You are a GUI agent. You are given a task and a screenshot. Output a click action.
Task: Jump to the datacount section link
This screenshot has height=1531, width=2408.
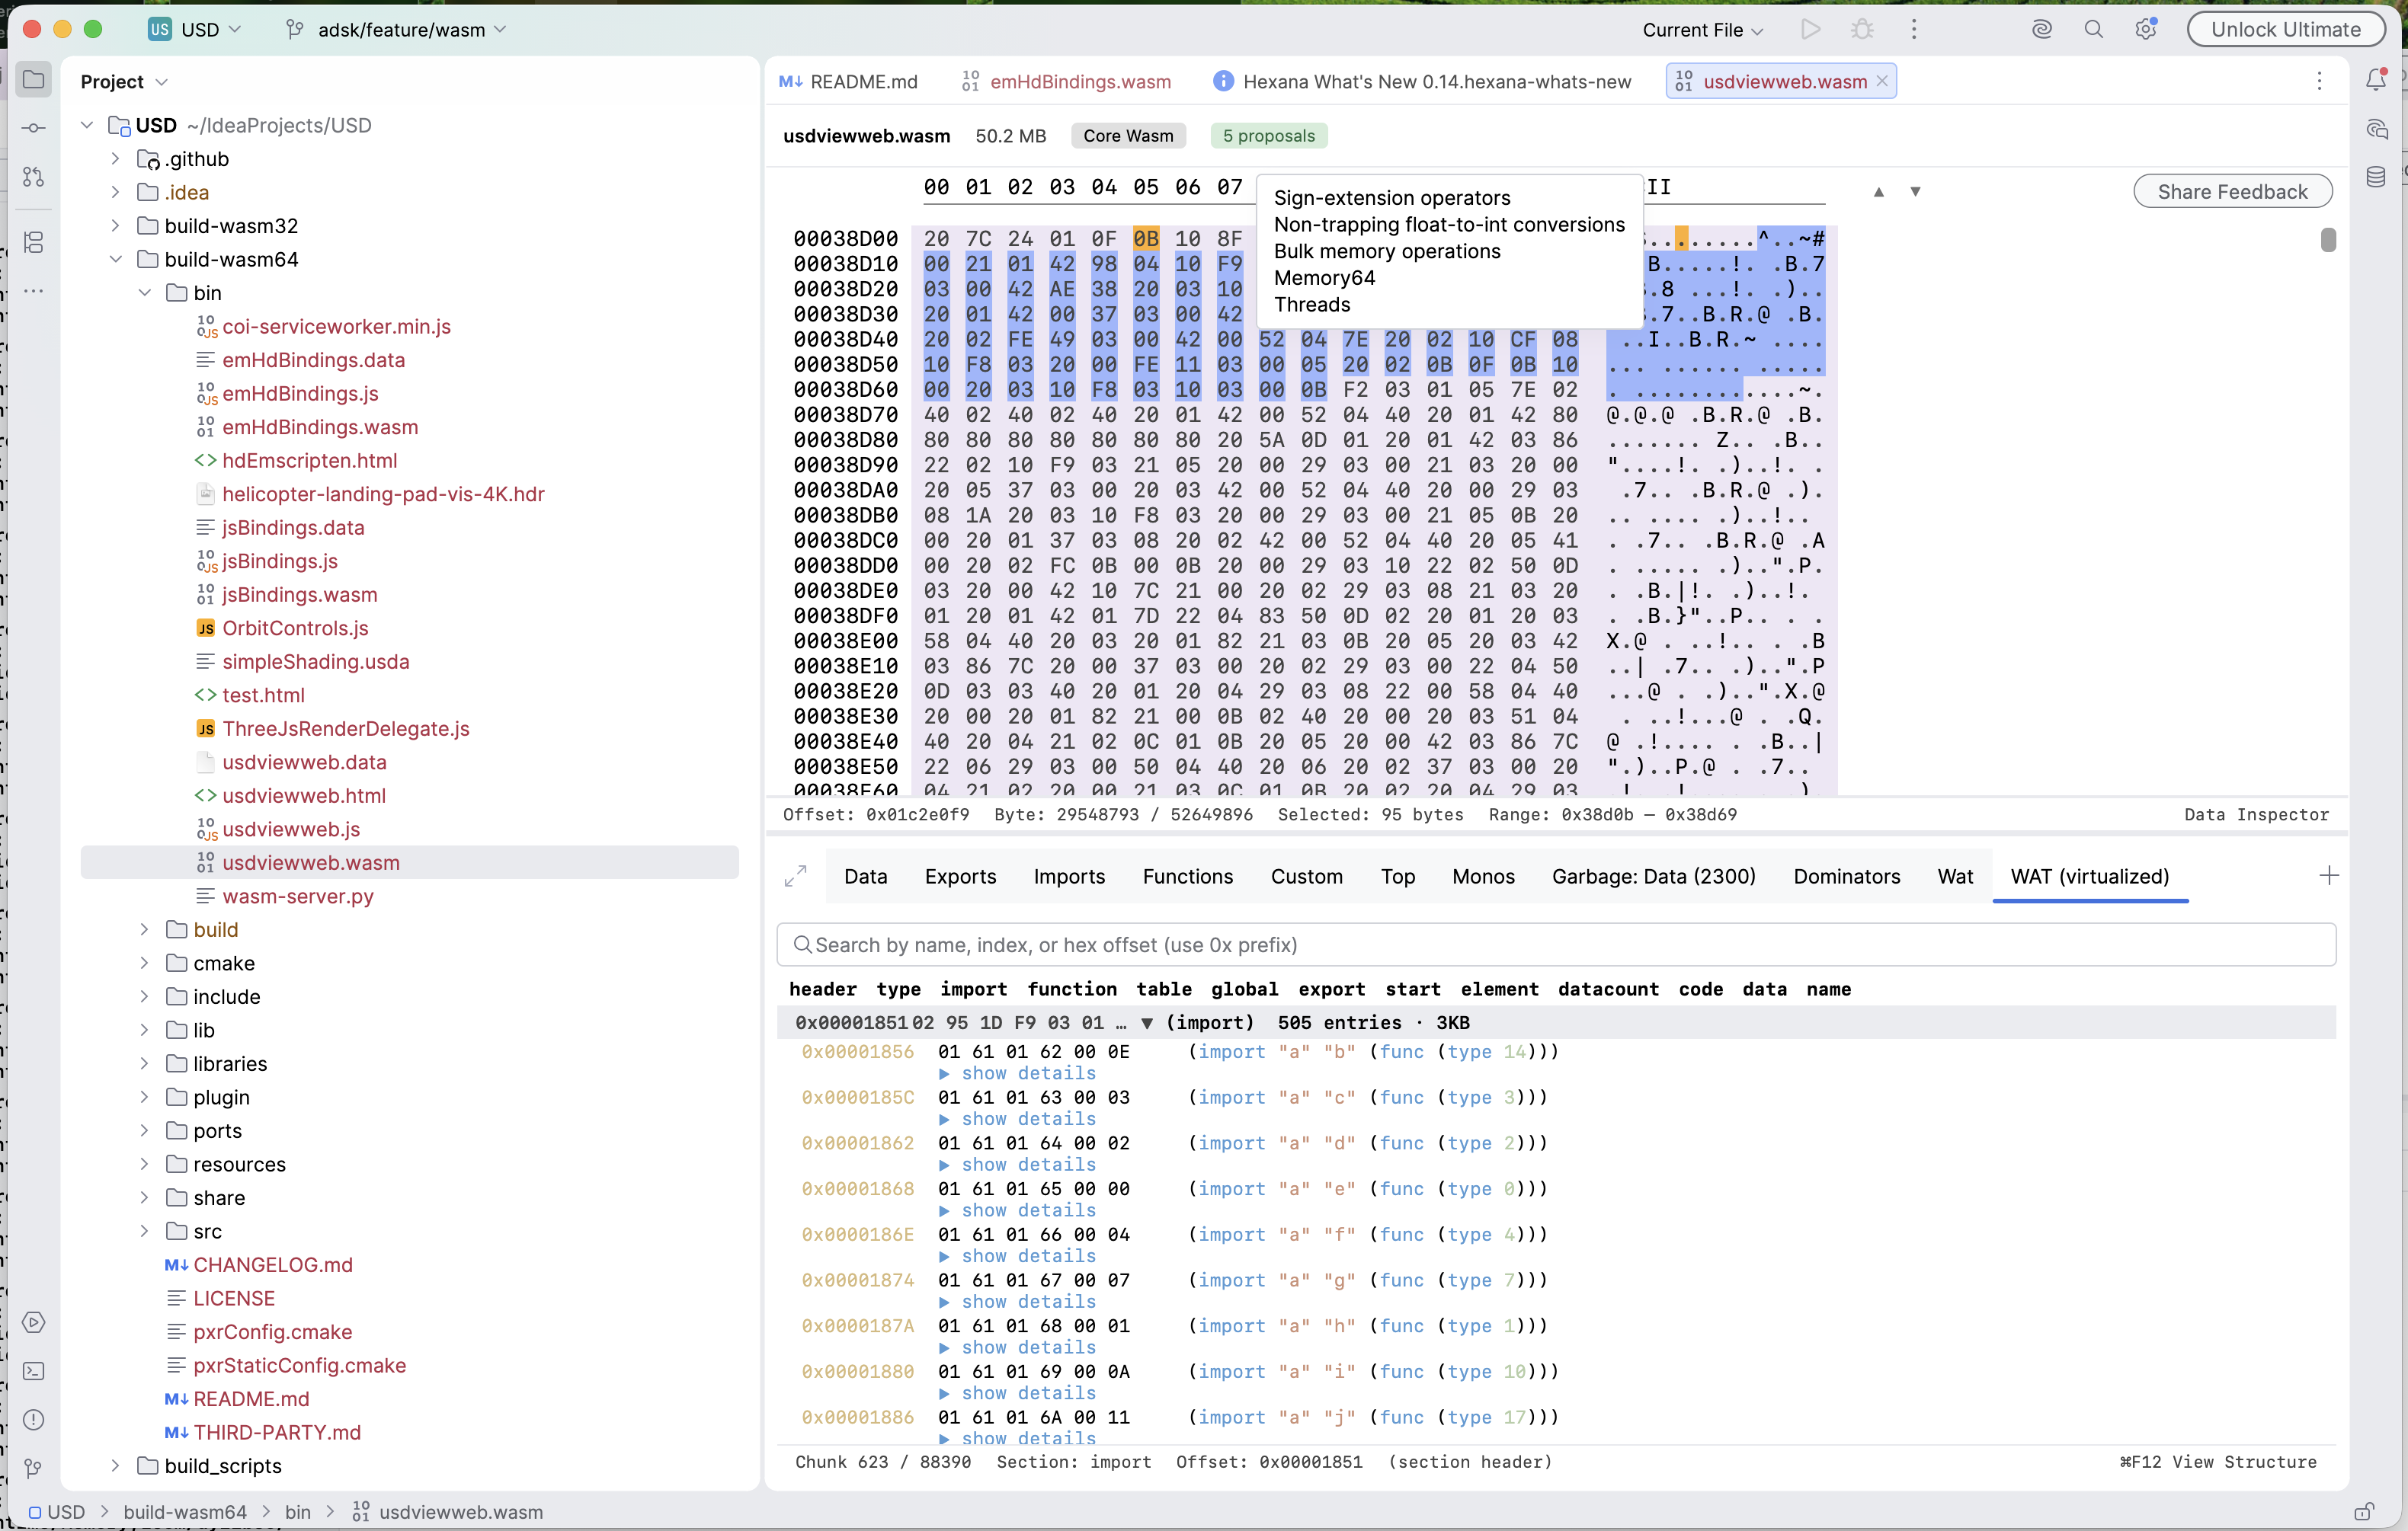click(1608, 989)
